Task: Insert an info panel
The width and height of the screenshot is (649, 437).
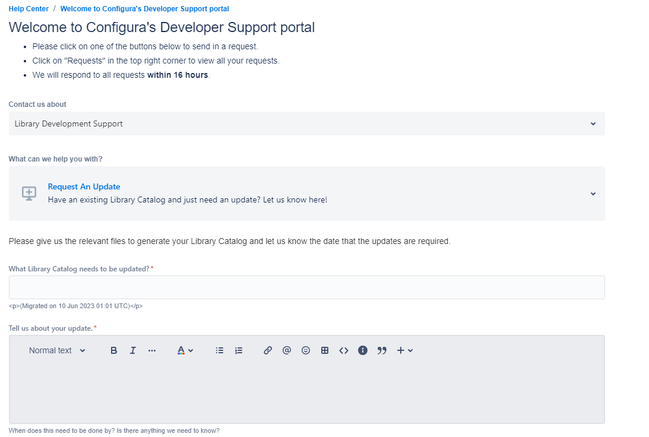Action: point(363,350)
